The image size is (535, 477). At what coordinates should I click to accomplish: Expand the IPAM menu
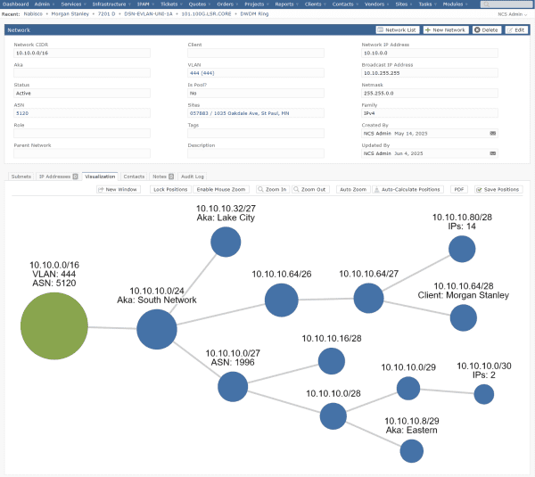(144, 4)
